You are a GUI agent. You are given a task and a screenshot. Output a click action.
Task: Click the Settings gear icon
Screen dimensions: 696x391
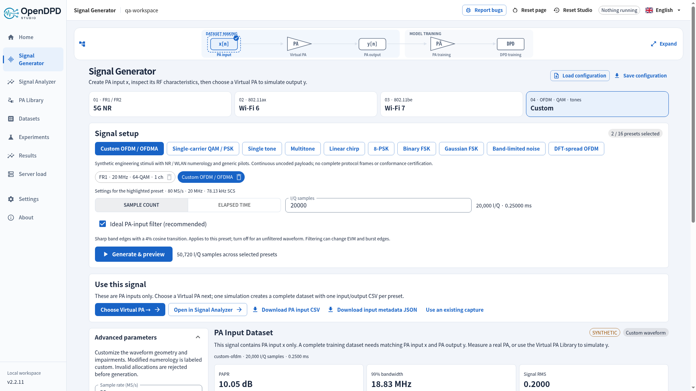(x=11, y=199)
